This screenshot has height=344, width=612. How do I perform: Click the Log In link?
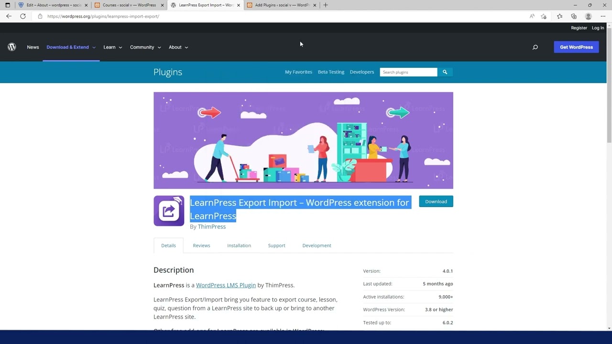coord(598,28)
